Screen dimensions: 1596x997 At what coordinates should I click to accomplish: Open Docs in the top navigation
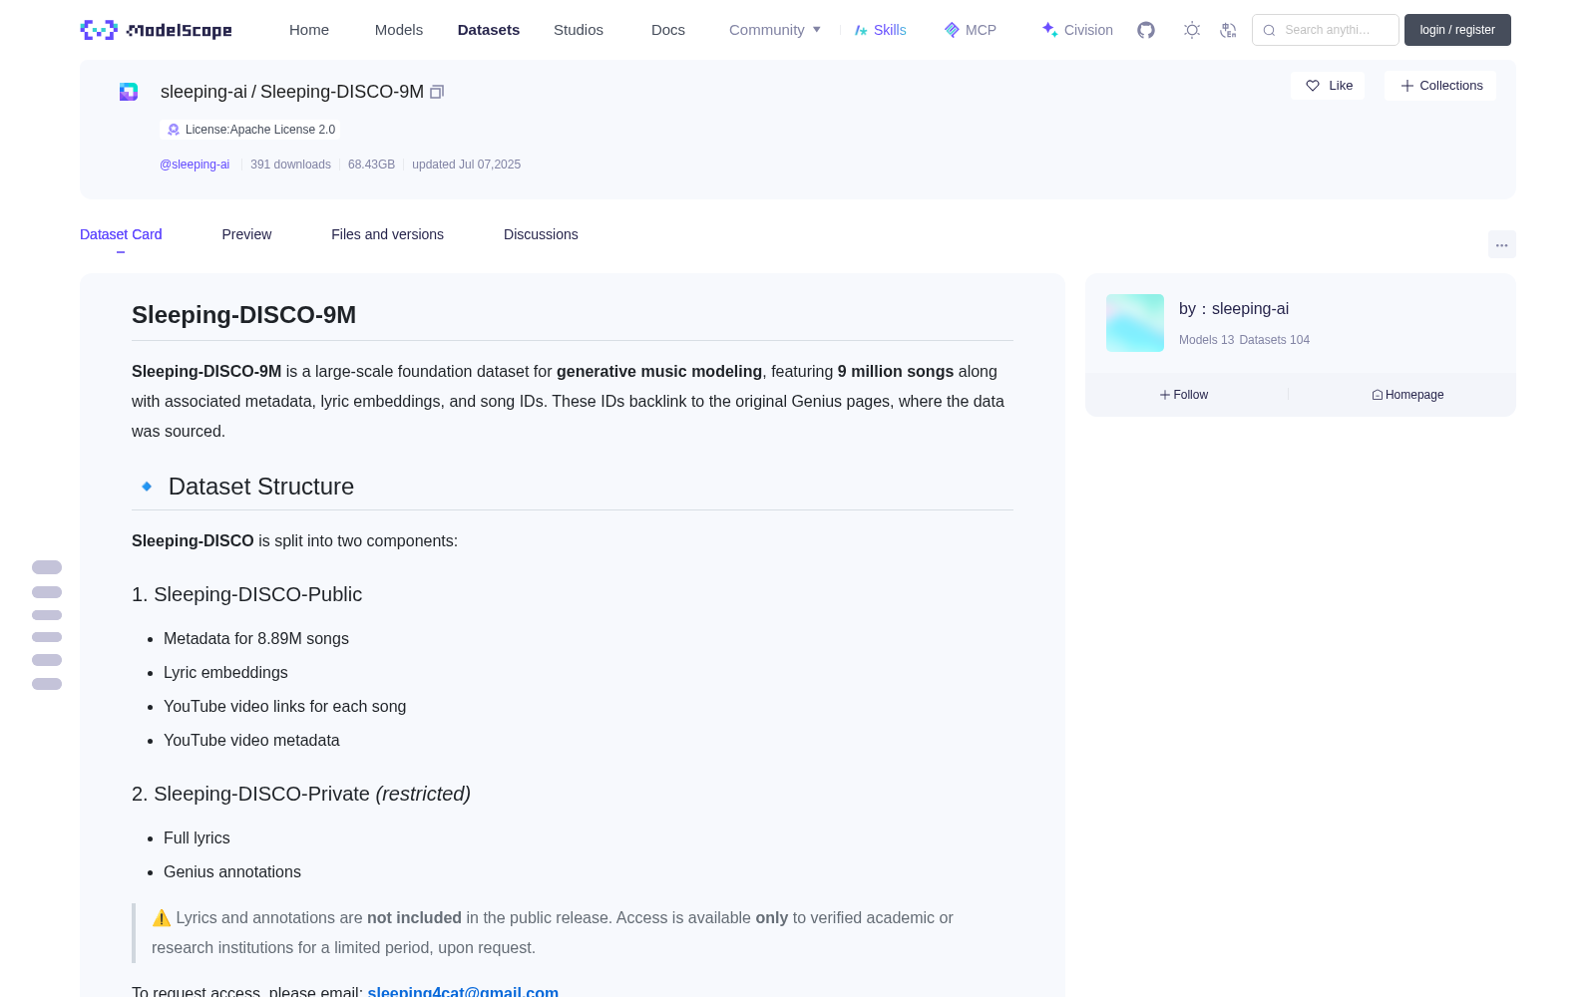[668, 30]
